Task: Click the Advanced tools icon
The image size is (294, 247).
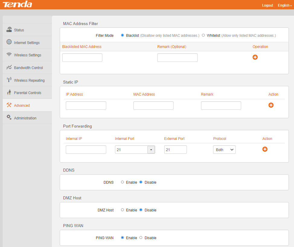Action: click(9, 105)
